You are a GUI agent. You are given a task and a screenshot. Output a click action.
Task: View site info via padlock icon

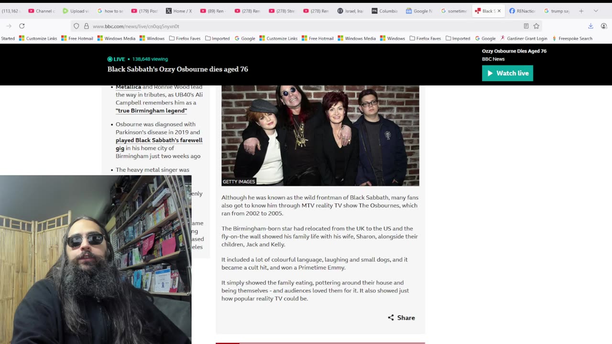(x=86, y=26)
